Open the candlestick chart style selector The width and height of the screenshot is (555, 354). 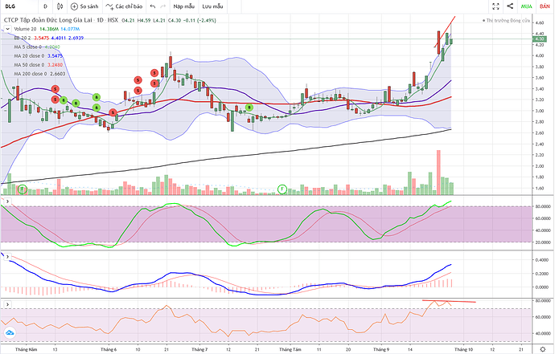(60, 6)
